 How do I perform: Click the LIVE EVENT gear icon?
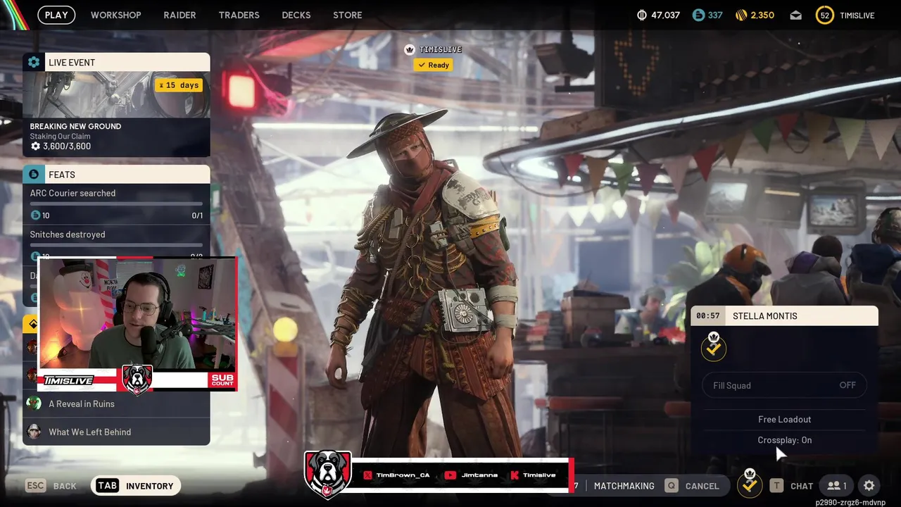click(x=34, y=62)
